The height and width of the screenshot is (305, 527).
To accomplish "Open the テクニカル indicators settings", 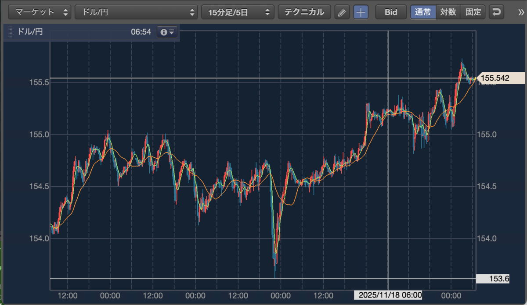I will pyautogui.click(x=304, y=12).
